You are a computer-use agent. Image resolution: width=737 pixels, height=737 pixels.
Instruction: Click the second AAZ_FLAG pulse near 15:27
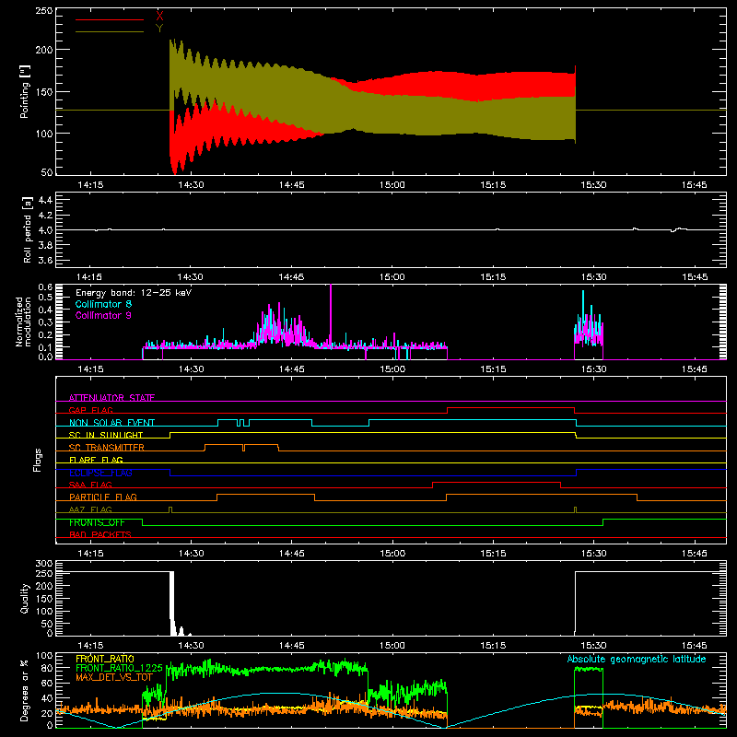[x=575, y=510]
